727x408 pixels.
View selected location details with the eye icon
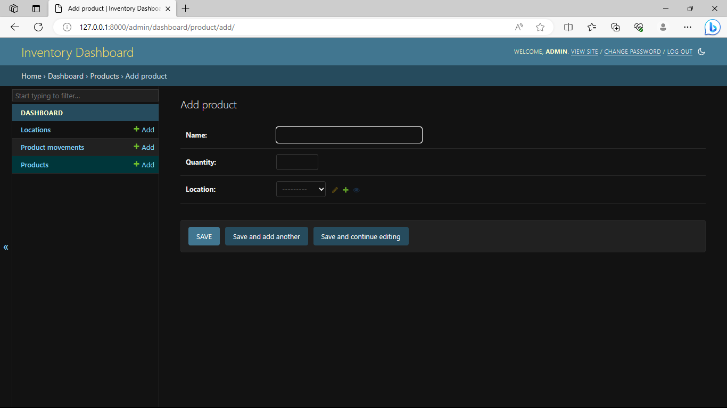tap(357, 190)
